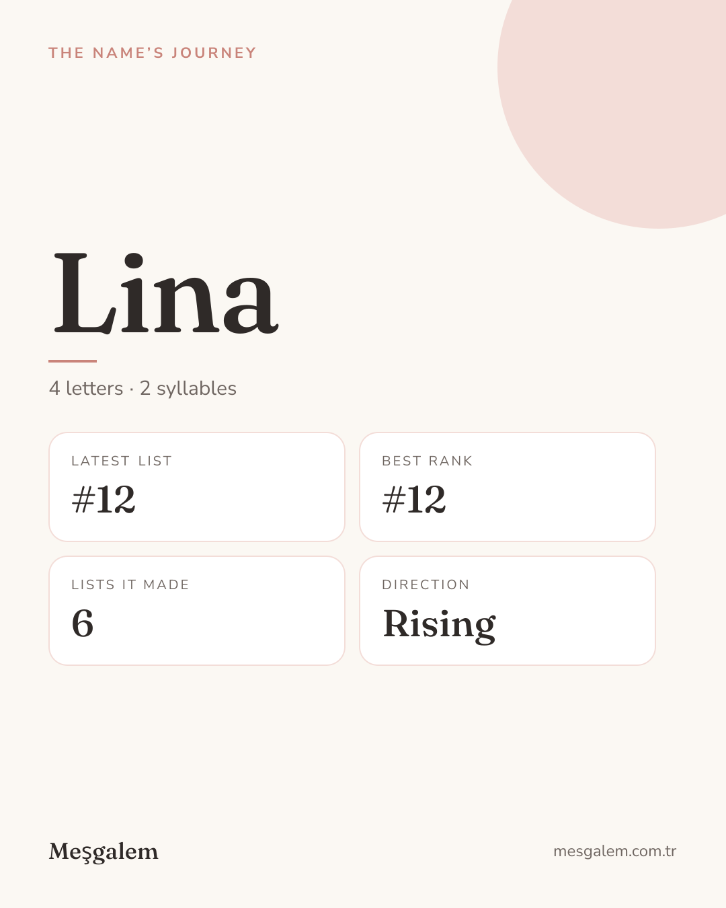This screenshot has height=908, width=726.
Task: Click the short accent line under Lina
Action: pyautogui.click(x=73, y=361)
